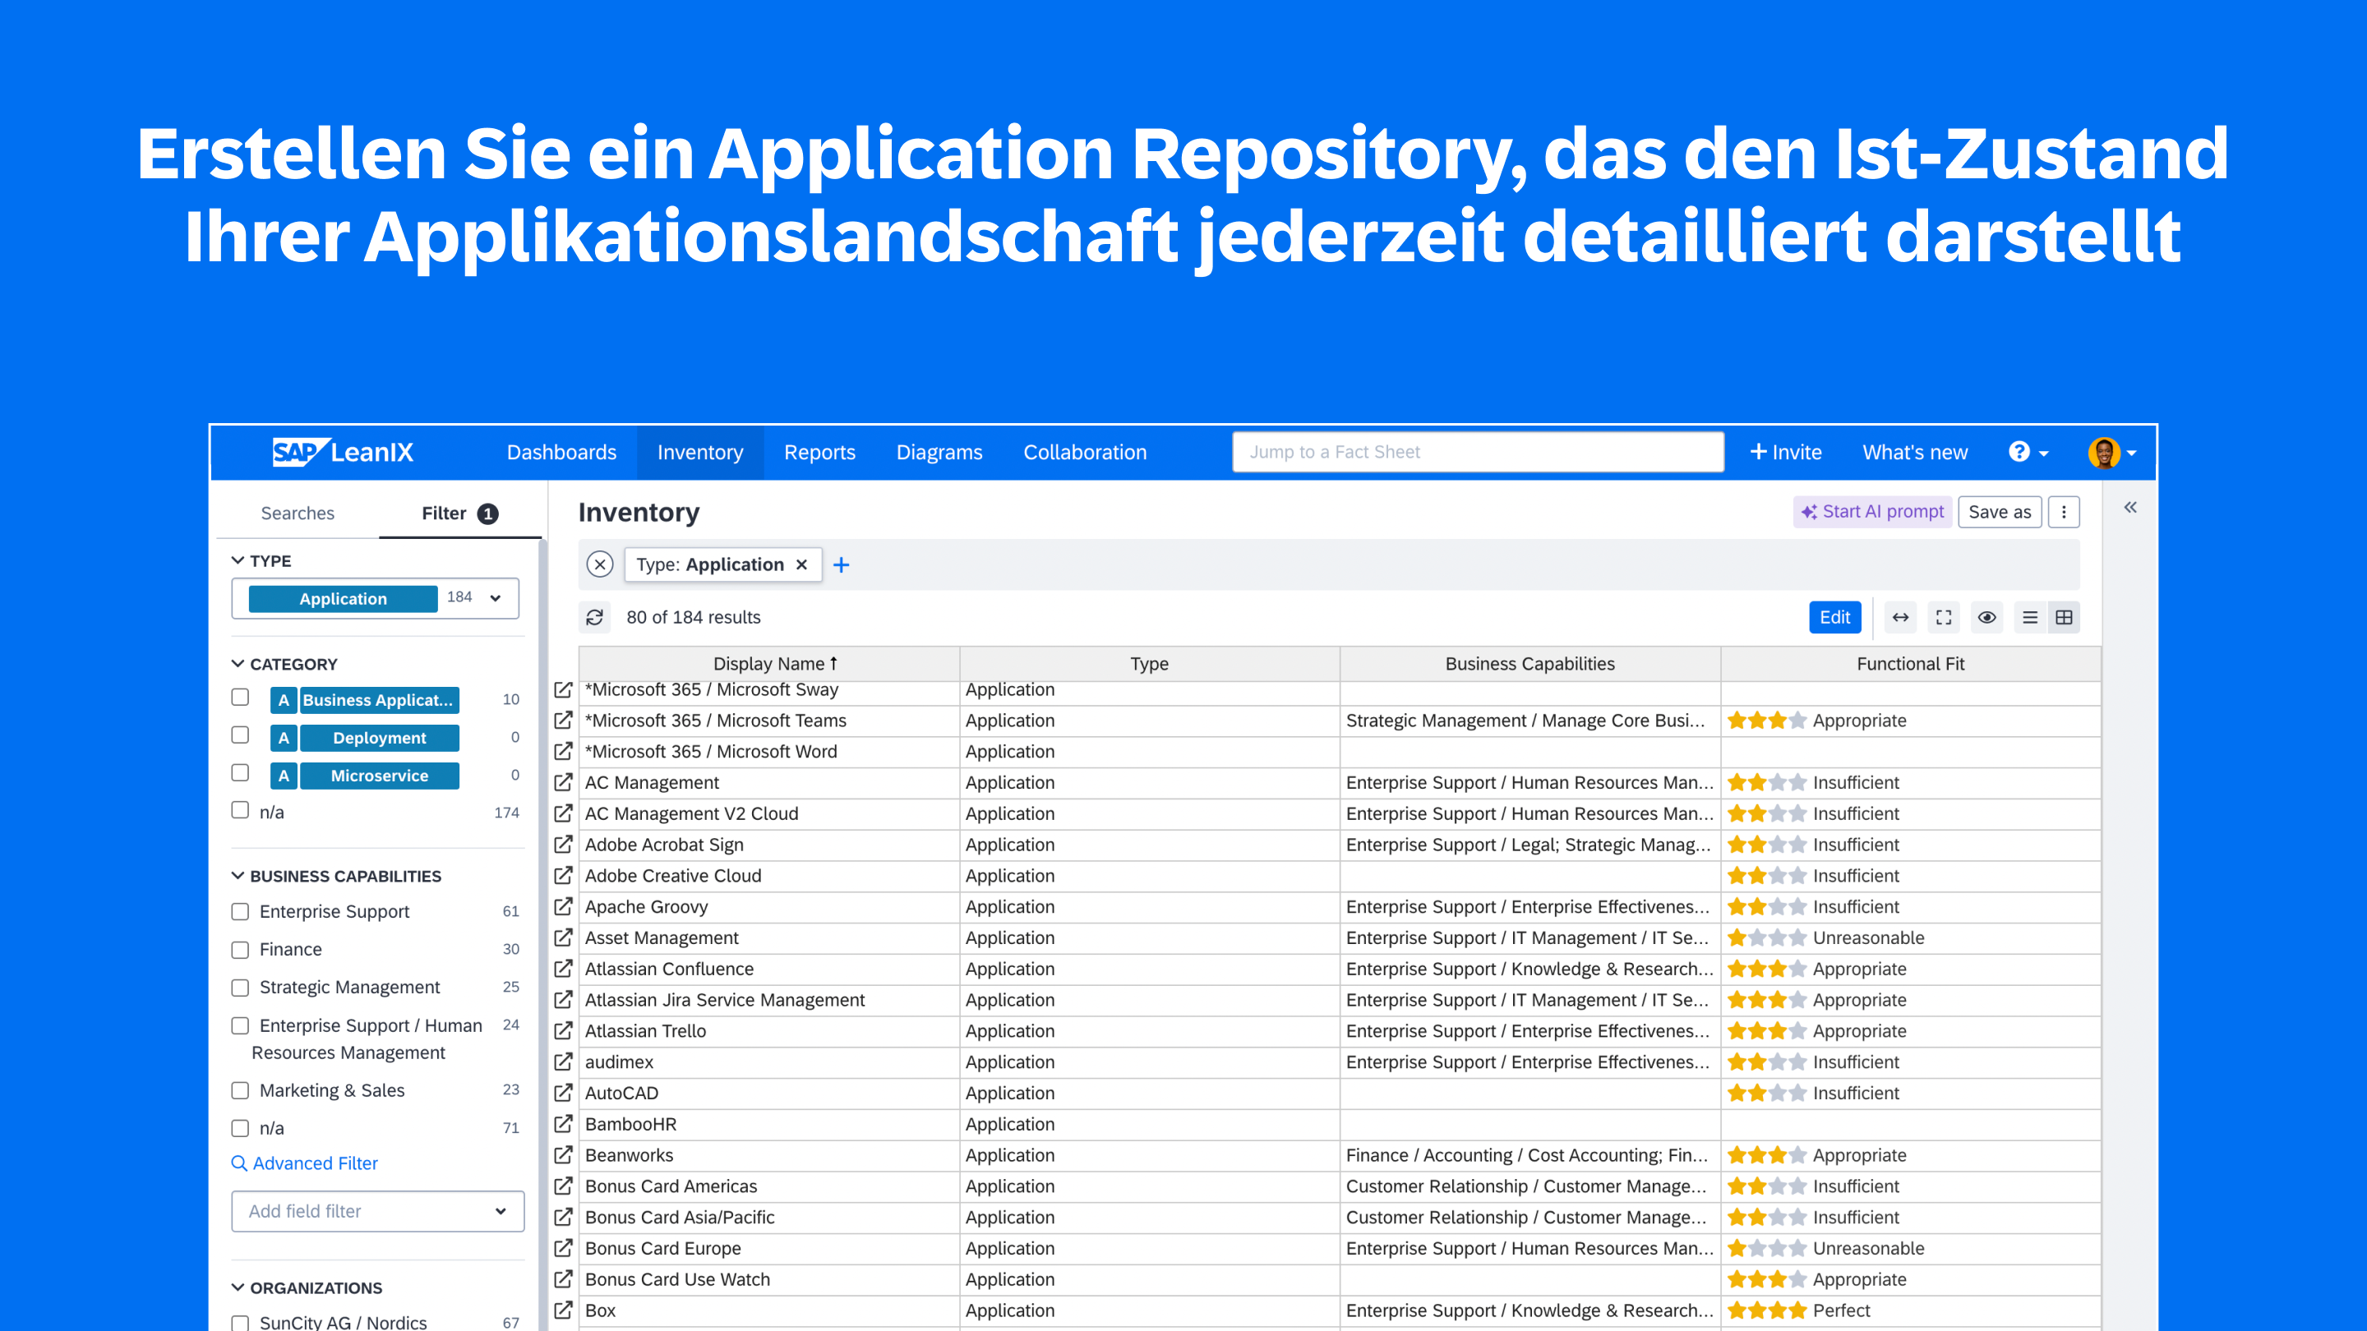Image resolution: width=2367 pixels, height=1331 pixels.
Task: Open the Add field filter dropdown
Action: click(x=378, y=1211)
